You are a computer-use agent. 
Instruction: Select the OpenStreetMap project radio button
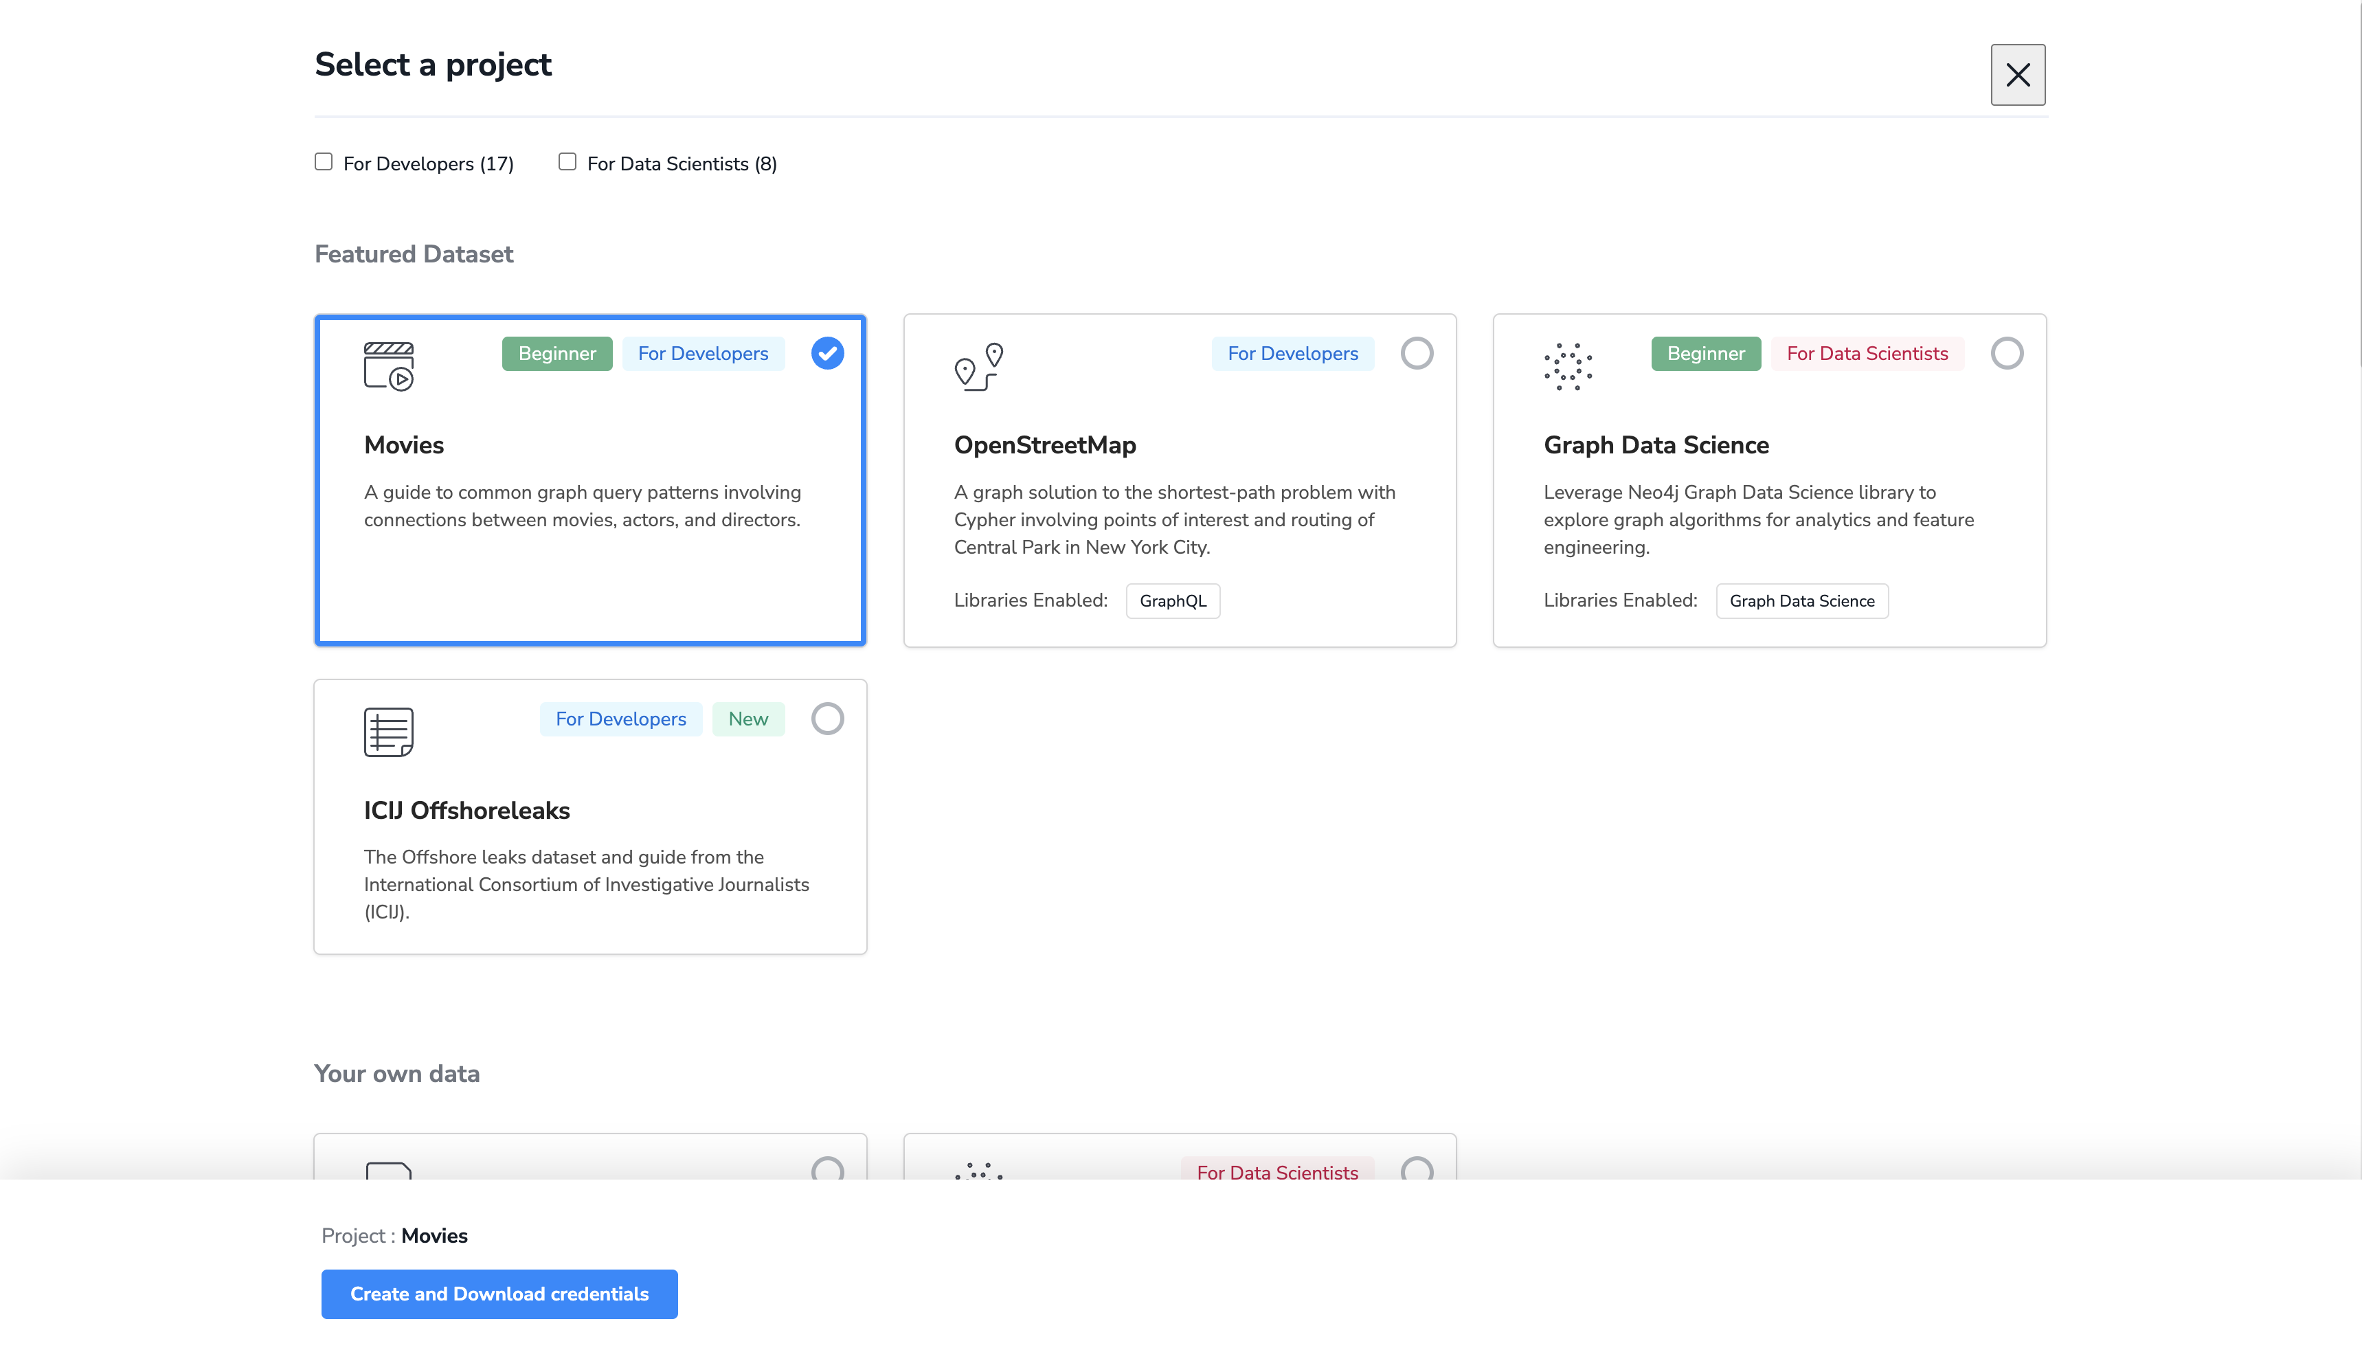coord(1417,353)
